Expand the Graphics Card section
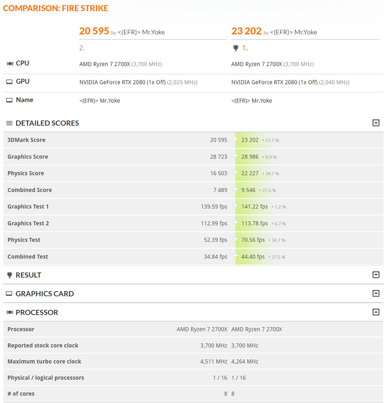 [x=376, y=293]
